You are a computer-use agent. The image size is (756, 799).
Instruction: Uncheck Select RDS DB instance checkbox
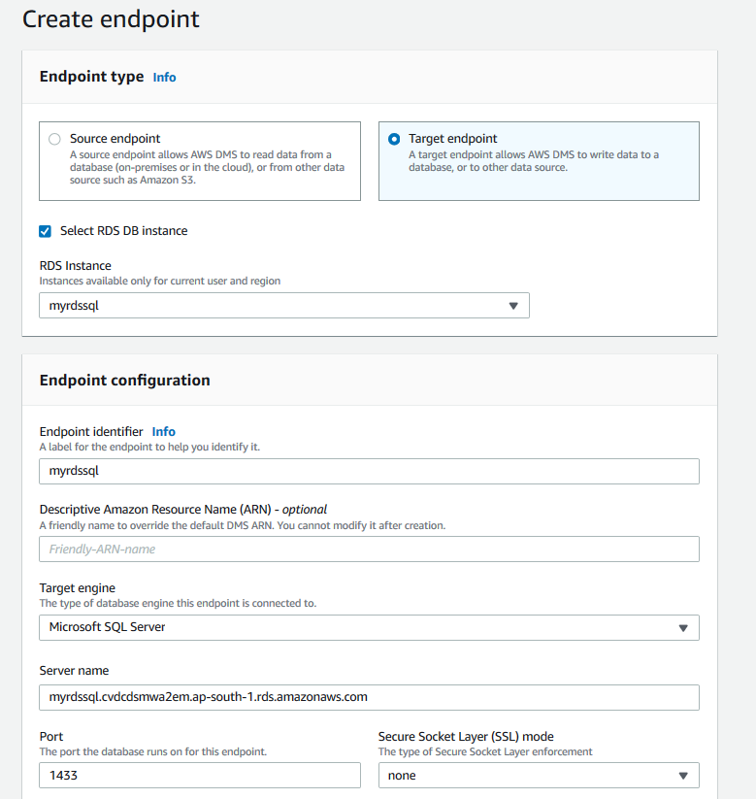coord(45,231)
